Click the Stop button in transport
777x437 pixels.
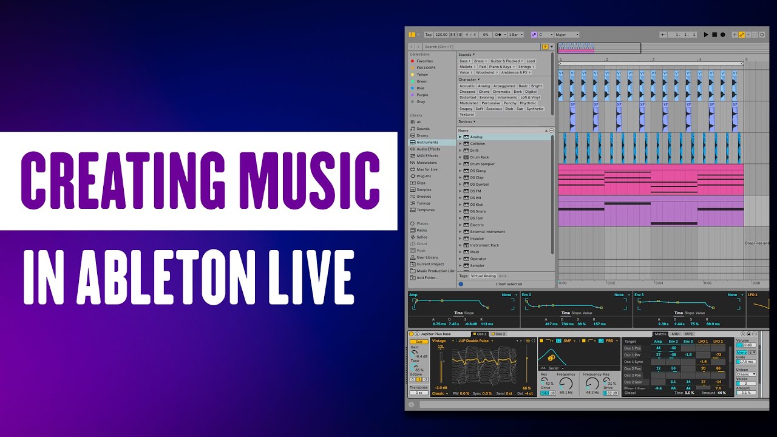point(714,35)
